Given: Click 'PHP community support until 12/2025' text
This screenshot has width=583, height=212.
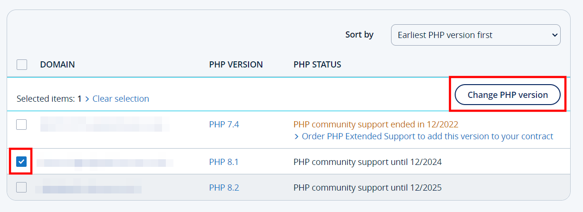Looking at the screenshot, I should coord(368,188).
